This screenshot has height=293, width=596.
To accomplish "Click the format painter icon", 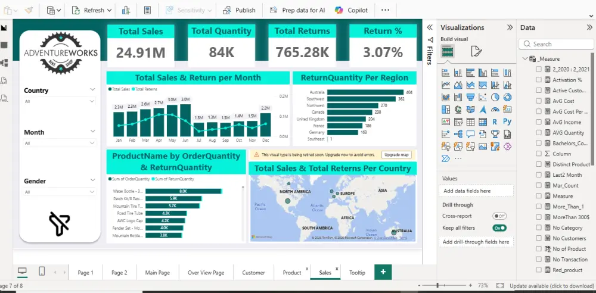I will pyautogui.click(x=29, y=10).
